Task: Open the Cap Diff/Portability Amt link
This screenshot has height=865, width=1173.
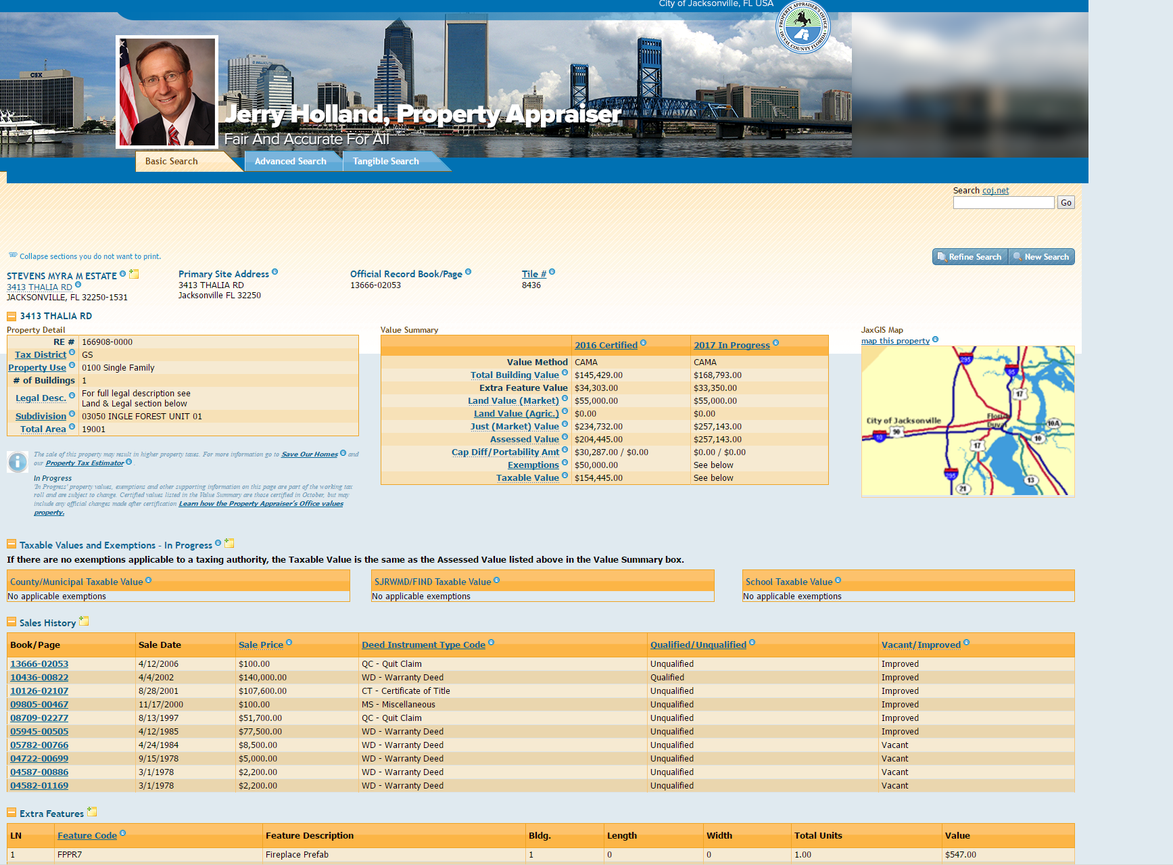Action: tap(505, 452)
